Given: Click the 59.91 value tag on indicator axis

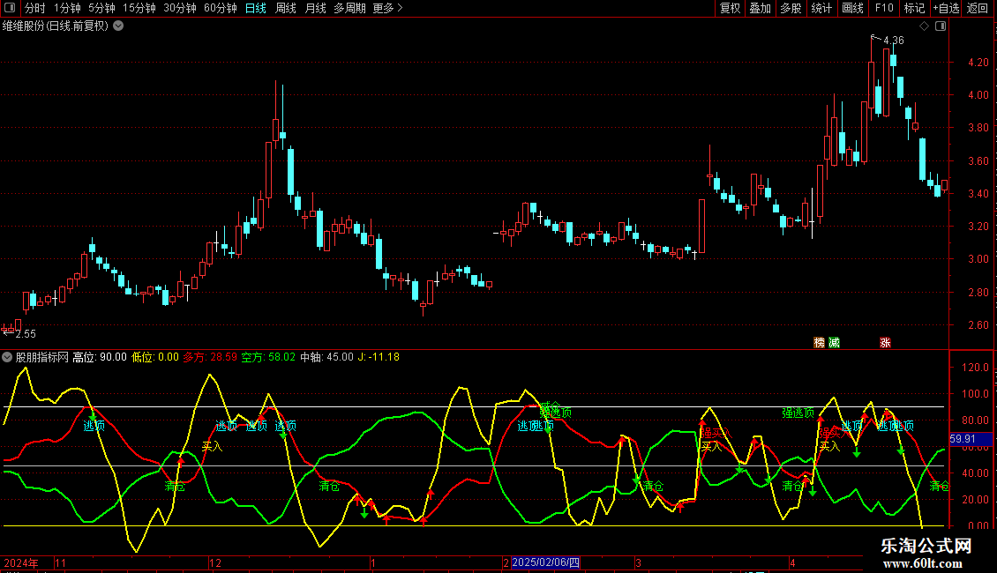Looking at the screenshot, I should [x=963, y=439].
